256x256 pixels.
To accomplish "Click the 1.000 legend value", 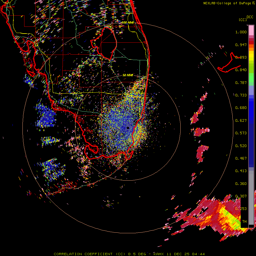I will tap(241, 32).
